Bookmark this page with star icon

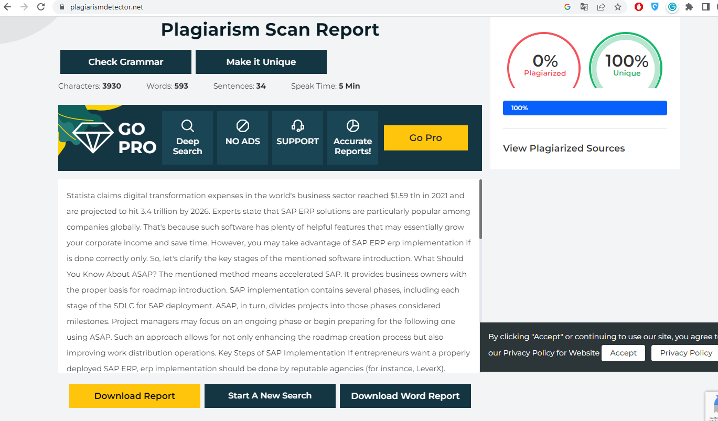click(618, 7)
